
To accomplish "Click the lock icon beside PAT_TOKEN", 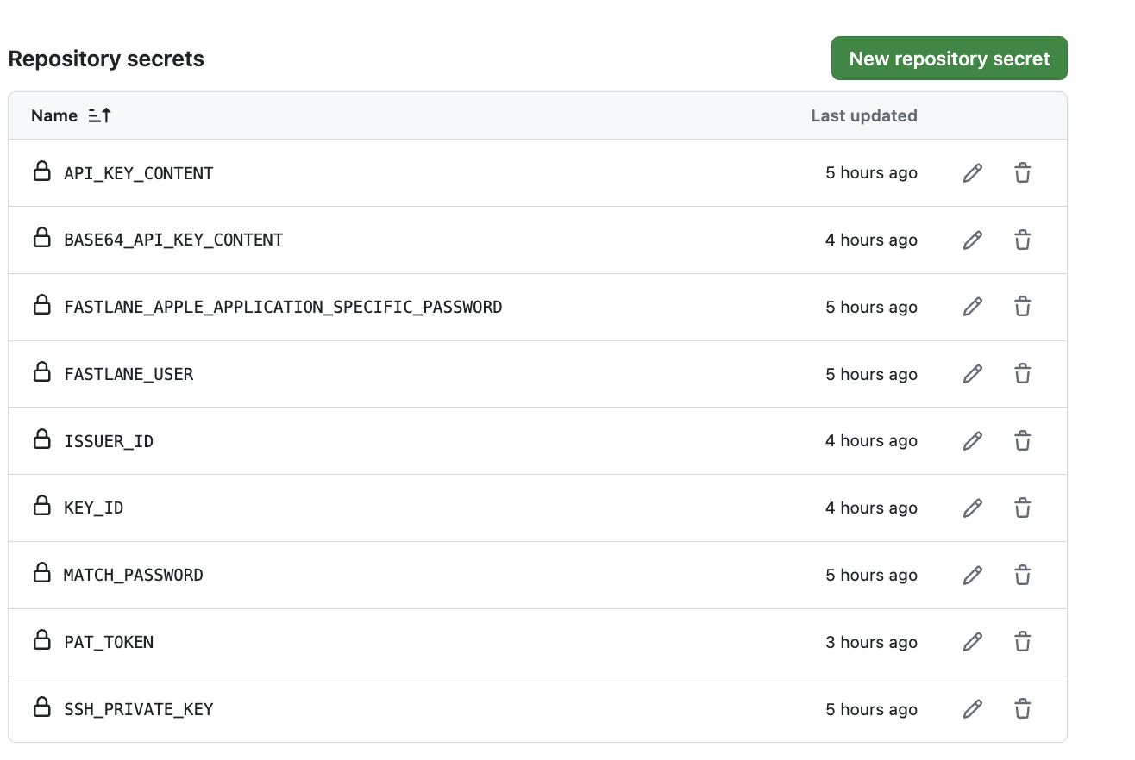I will pos(41,639).
